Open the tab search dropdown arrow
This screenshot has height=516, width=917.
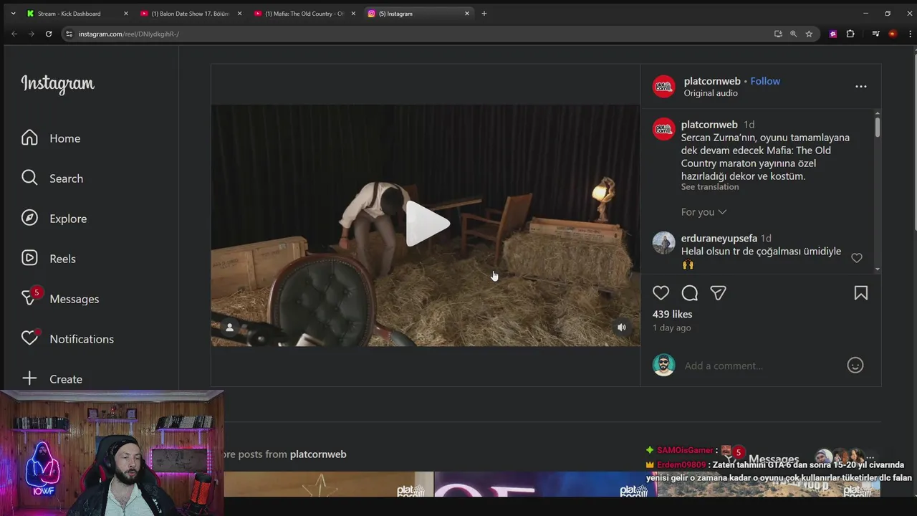click(x=13, y=14)
